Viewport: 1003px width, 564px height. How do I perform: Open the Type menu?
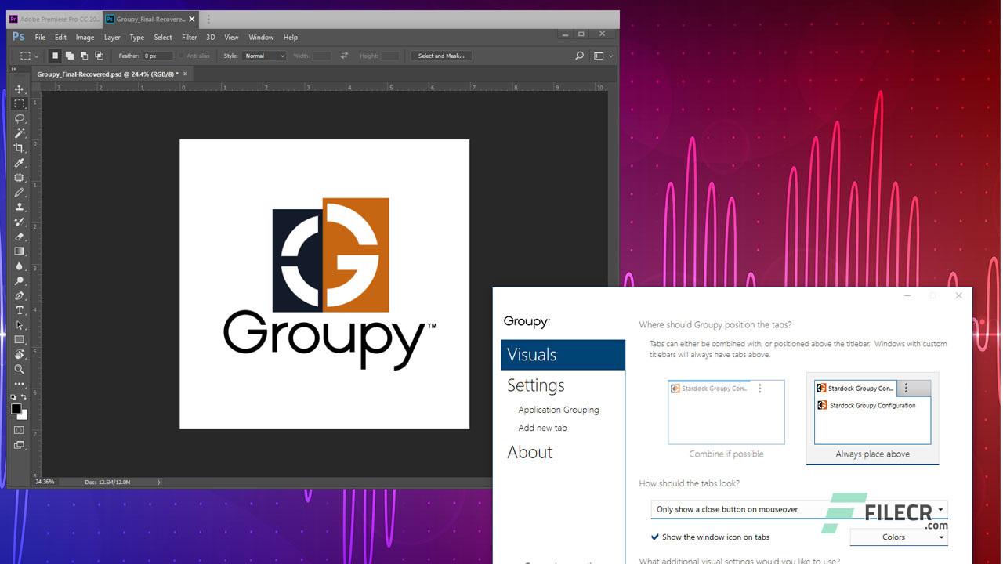(137, 37)
